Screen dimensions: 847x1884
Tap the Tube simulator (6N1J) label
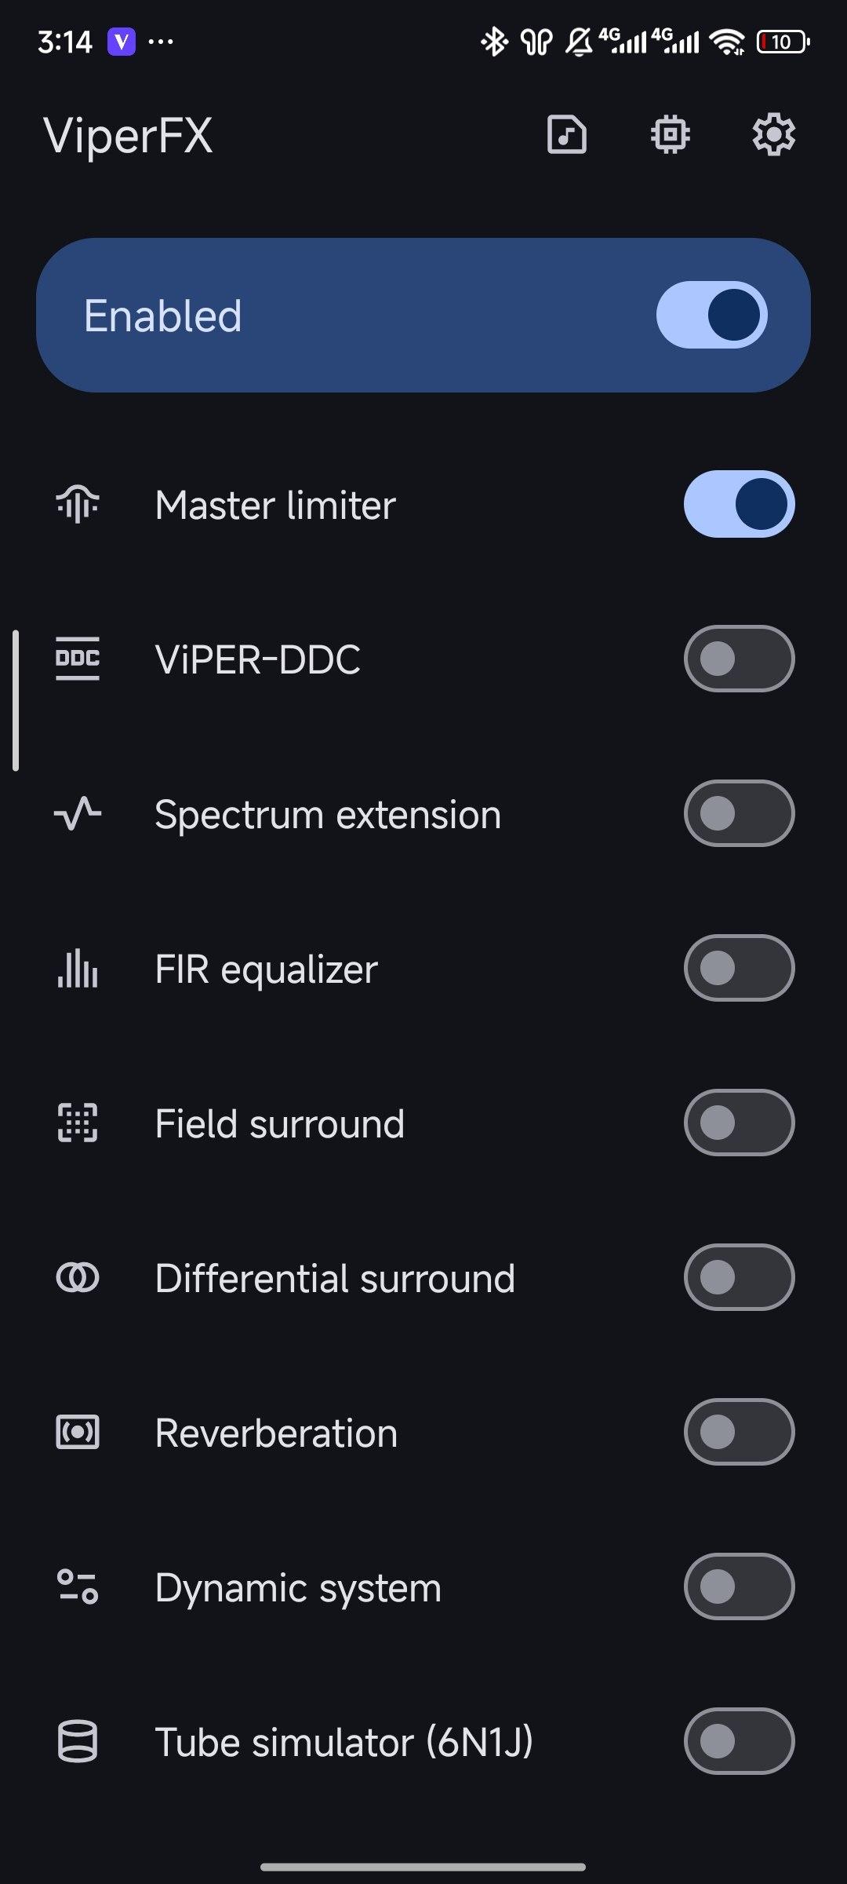[x=344, y=1742]
